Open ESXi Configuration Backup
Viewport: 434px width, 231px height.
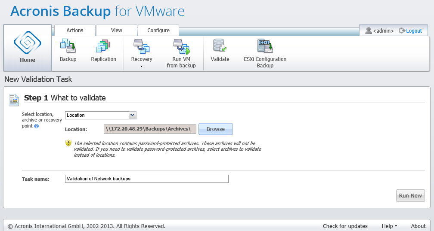point(265,53)
